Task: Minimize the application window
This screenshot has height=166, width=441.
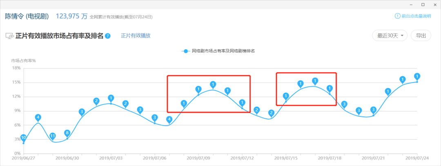Action: pos(411,4)
